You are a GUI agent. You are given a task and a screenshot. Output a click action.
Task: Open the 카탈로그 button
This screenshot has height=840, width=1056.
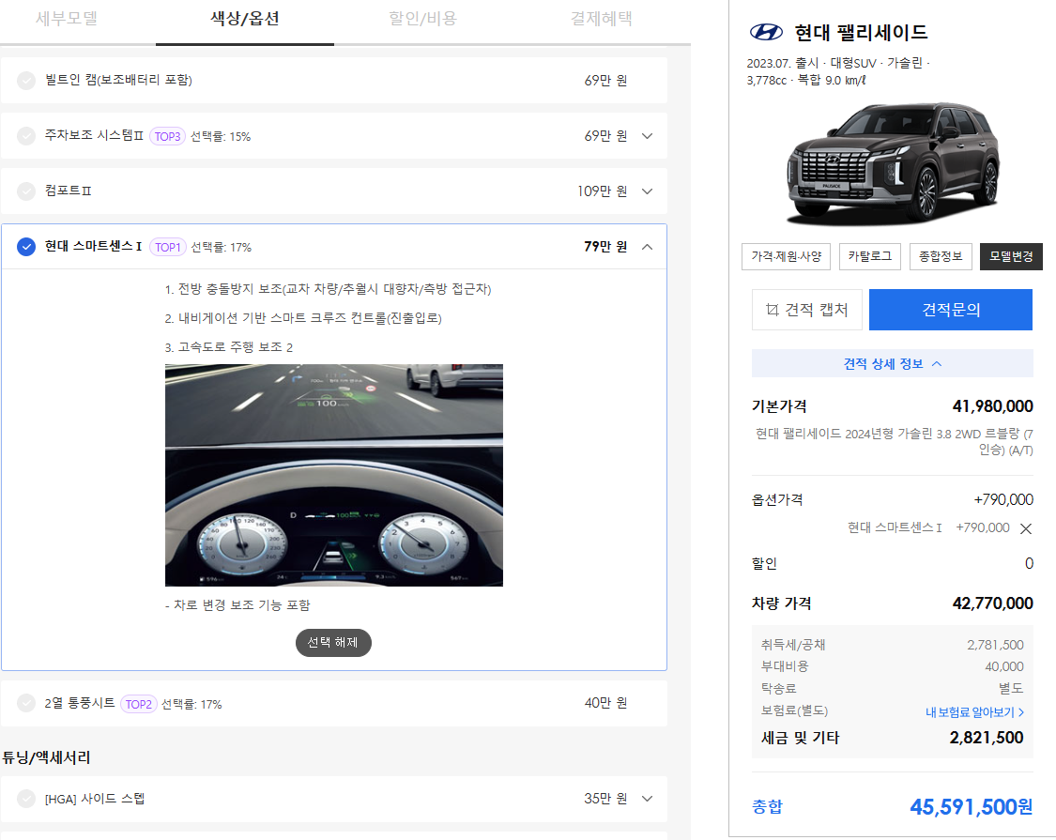(x=869, y=256)
